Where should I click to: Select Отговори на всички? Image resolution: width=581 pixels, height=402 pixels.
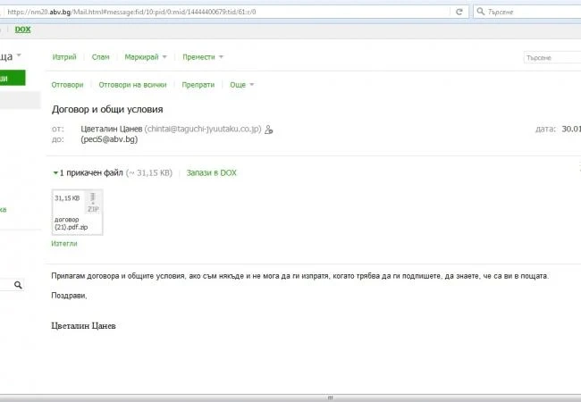(132, 85)
